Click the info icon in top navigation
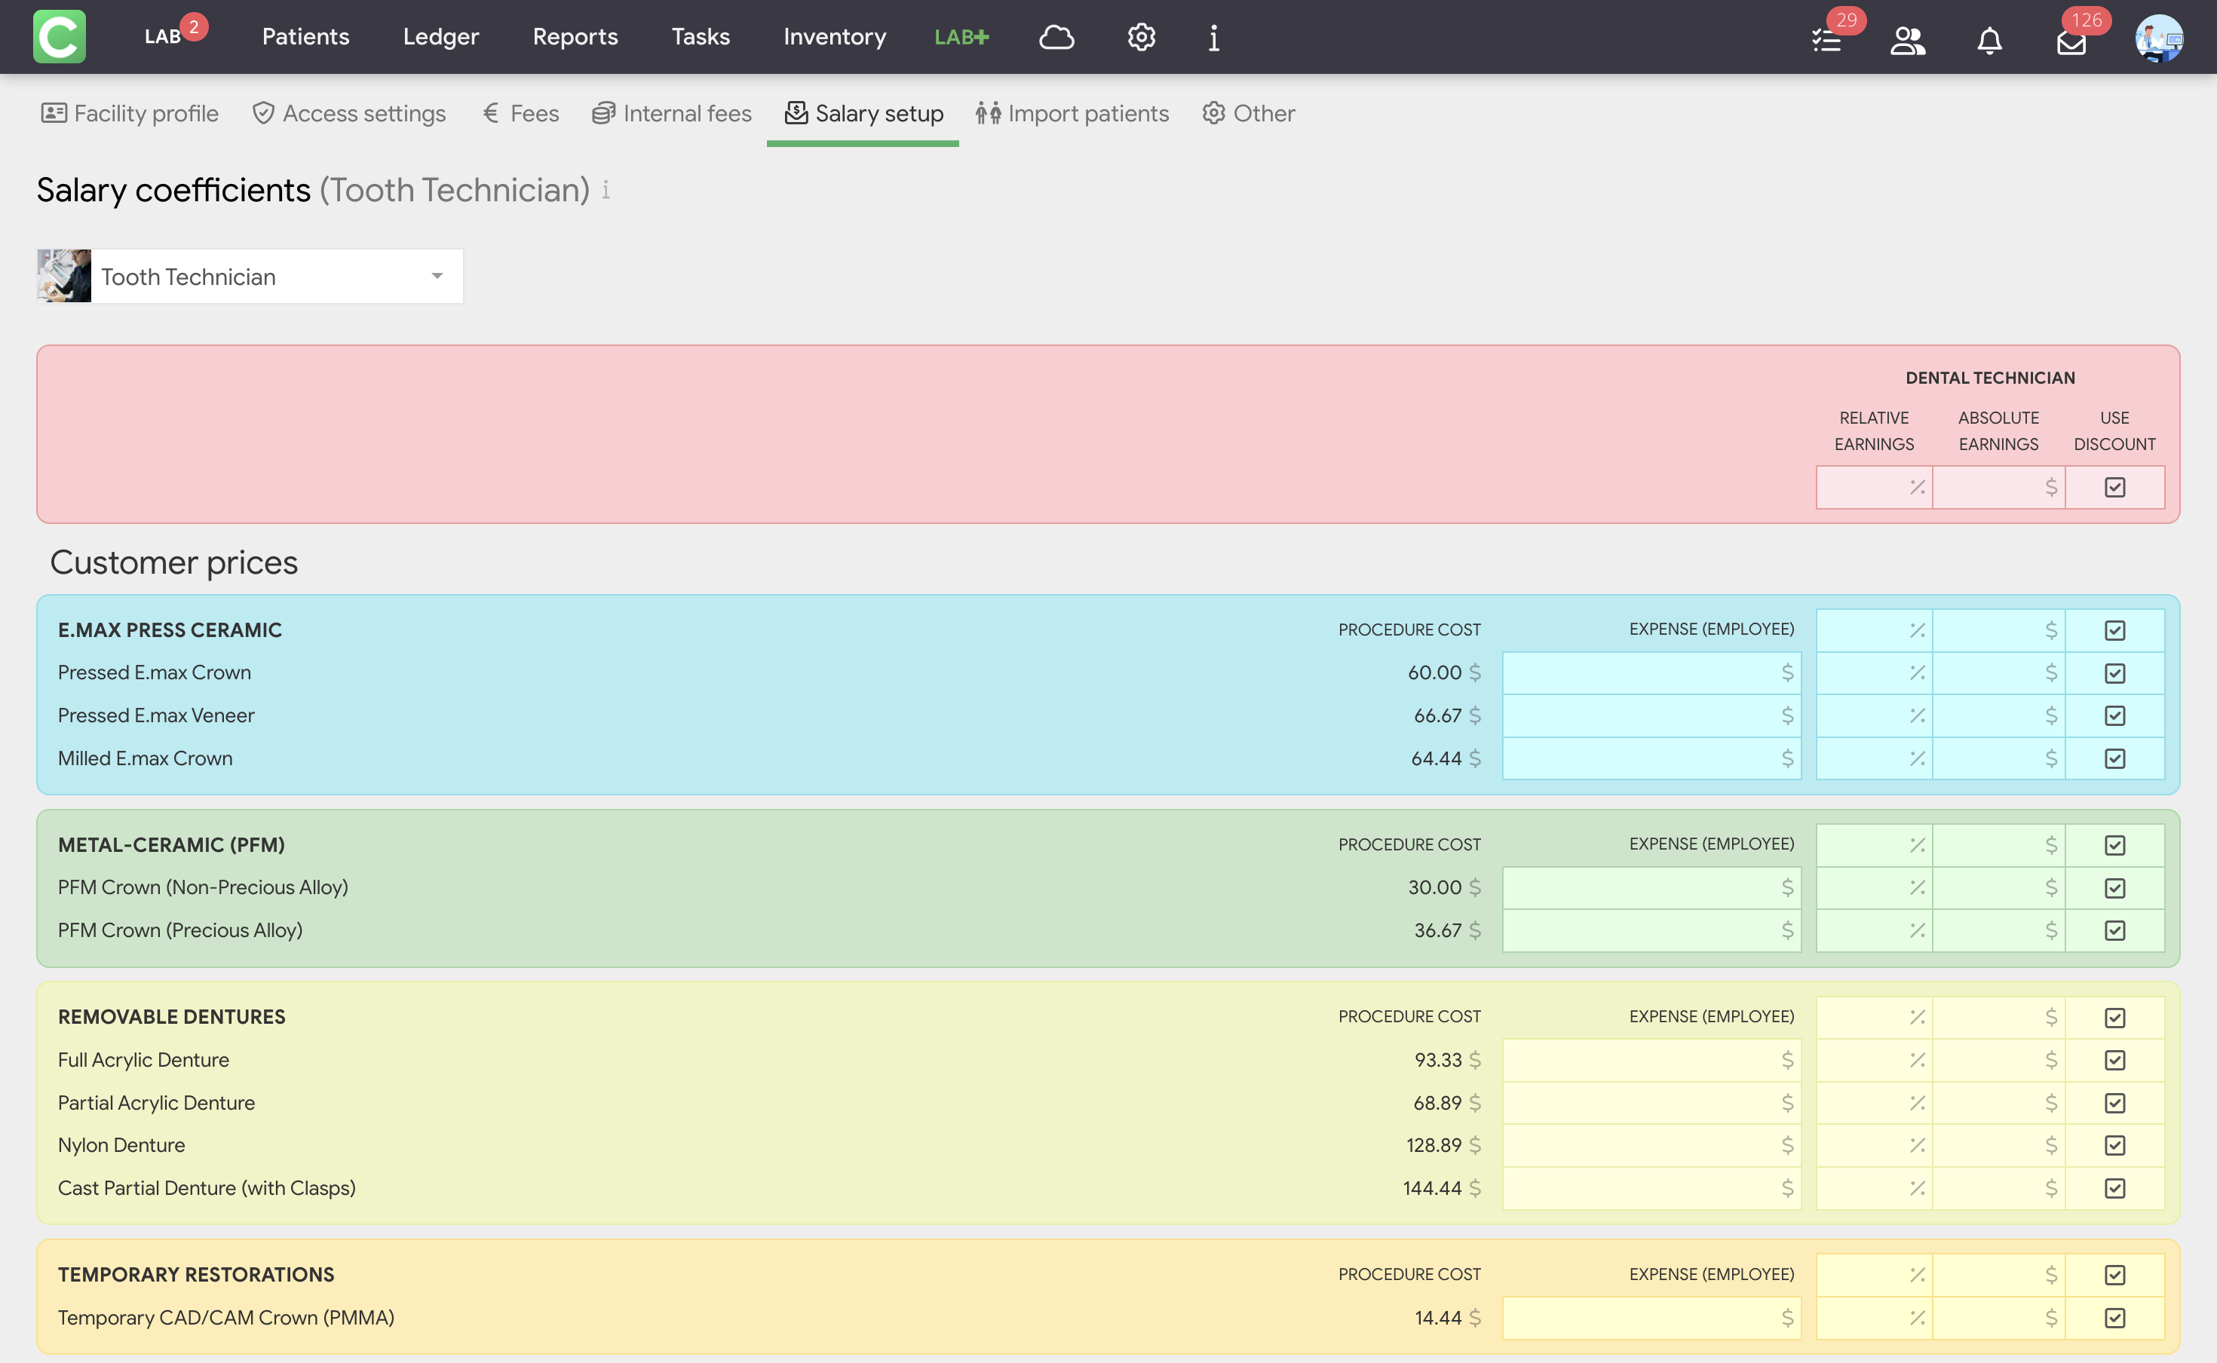This screenshot has width=2217, height=1363. pos(1213,37)
